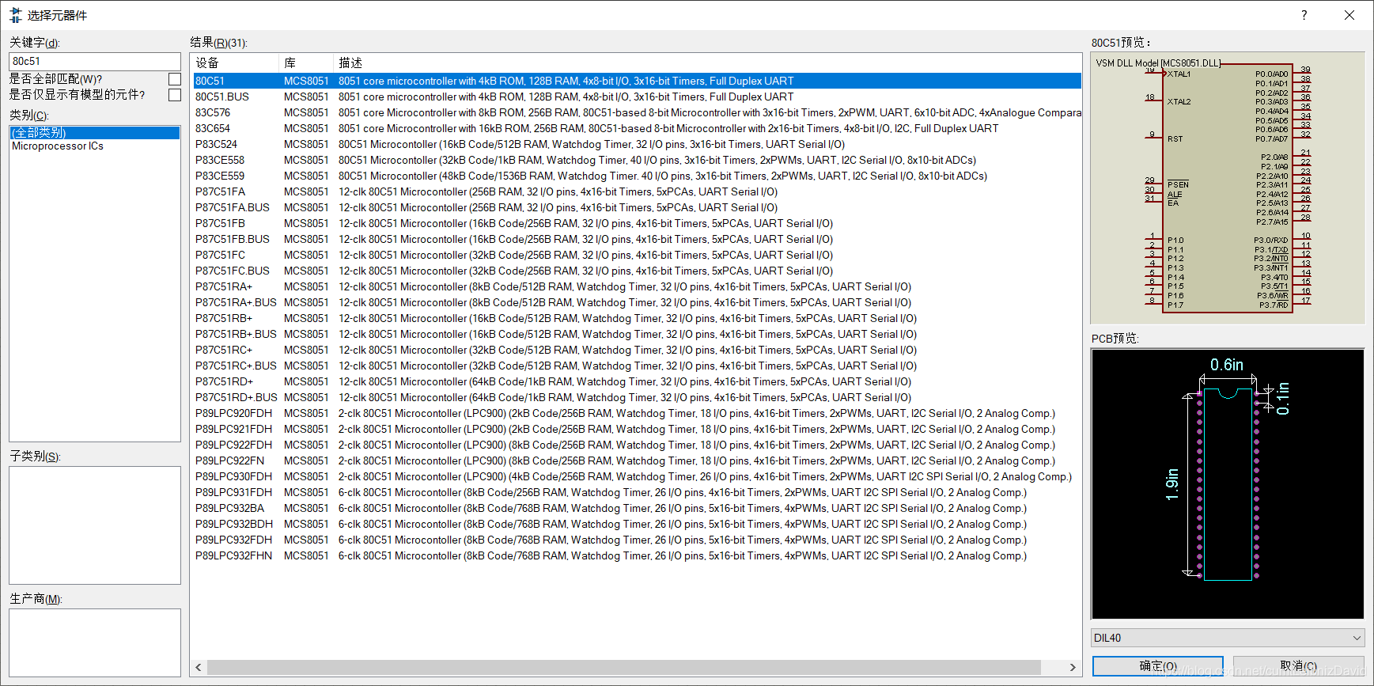
Task: Click the 取消(C) cancel button
Action: pyautogui.click(x=1299, y=666)
